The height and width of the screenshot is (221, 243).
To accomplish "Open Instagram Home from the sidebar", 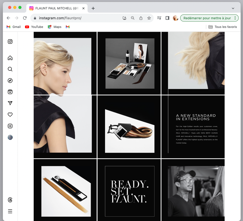I will pos(10,58).
